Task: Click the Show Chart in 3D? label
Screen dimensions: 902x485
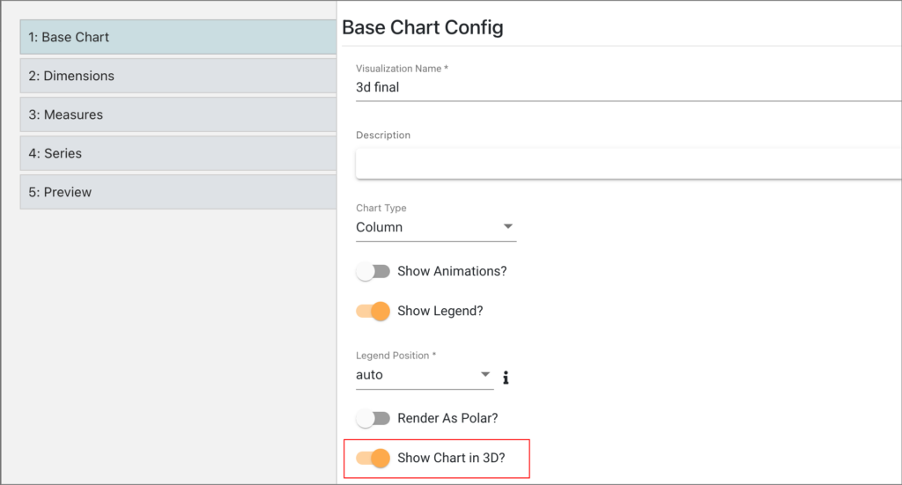Action: tap(451, 458)
